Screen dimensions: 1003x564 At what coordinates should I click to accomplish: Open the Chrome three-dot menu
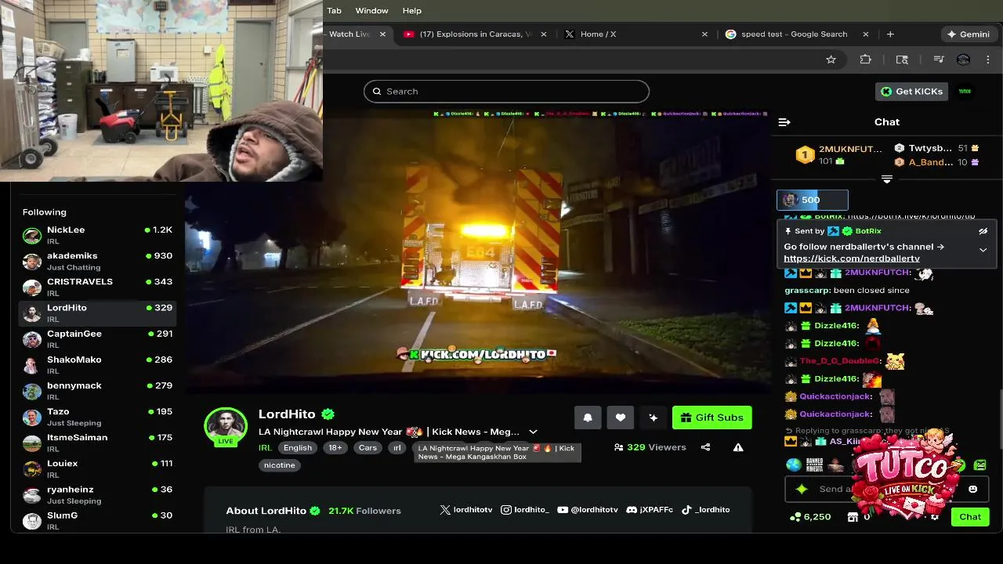tap(988, 60)
